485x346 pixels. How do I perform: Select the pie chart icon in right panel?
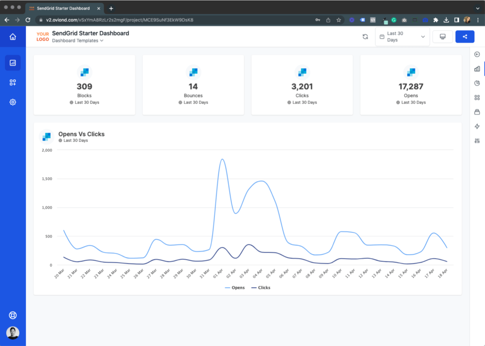click(x=477, y=83)
